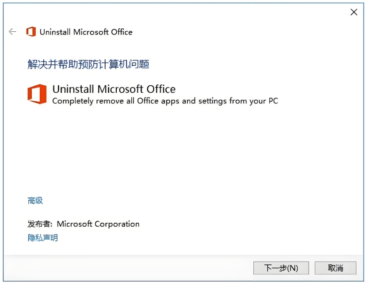The image size is (367, 285).
Task: Click the blue 解决并帮助预防计算机问题 heading
Action: point(88,65)
